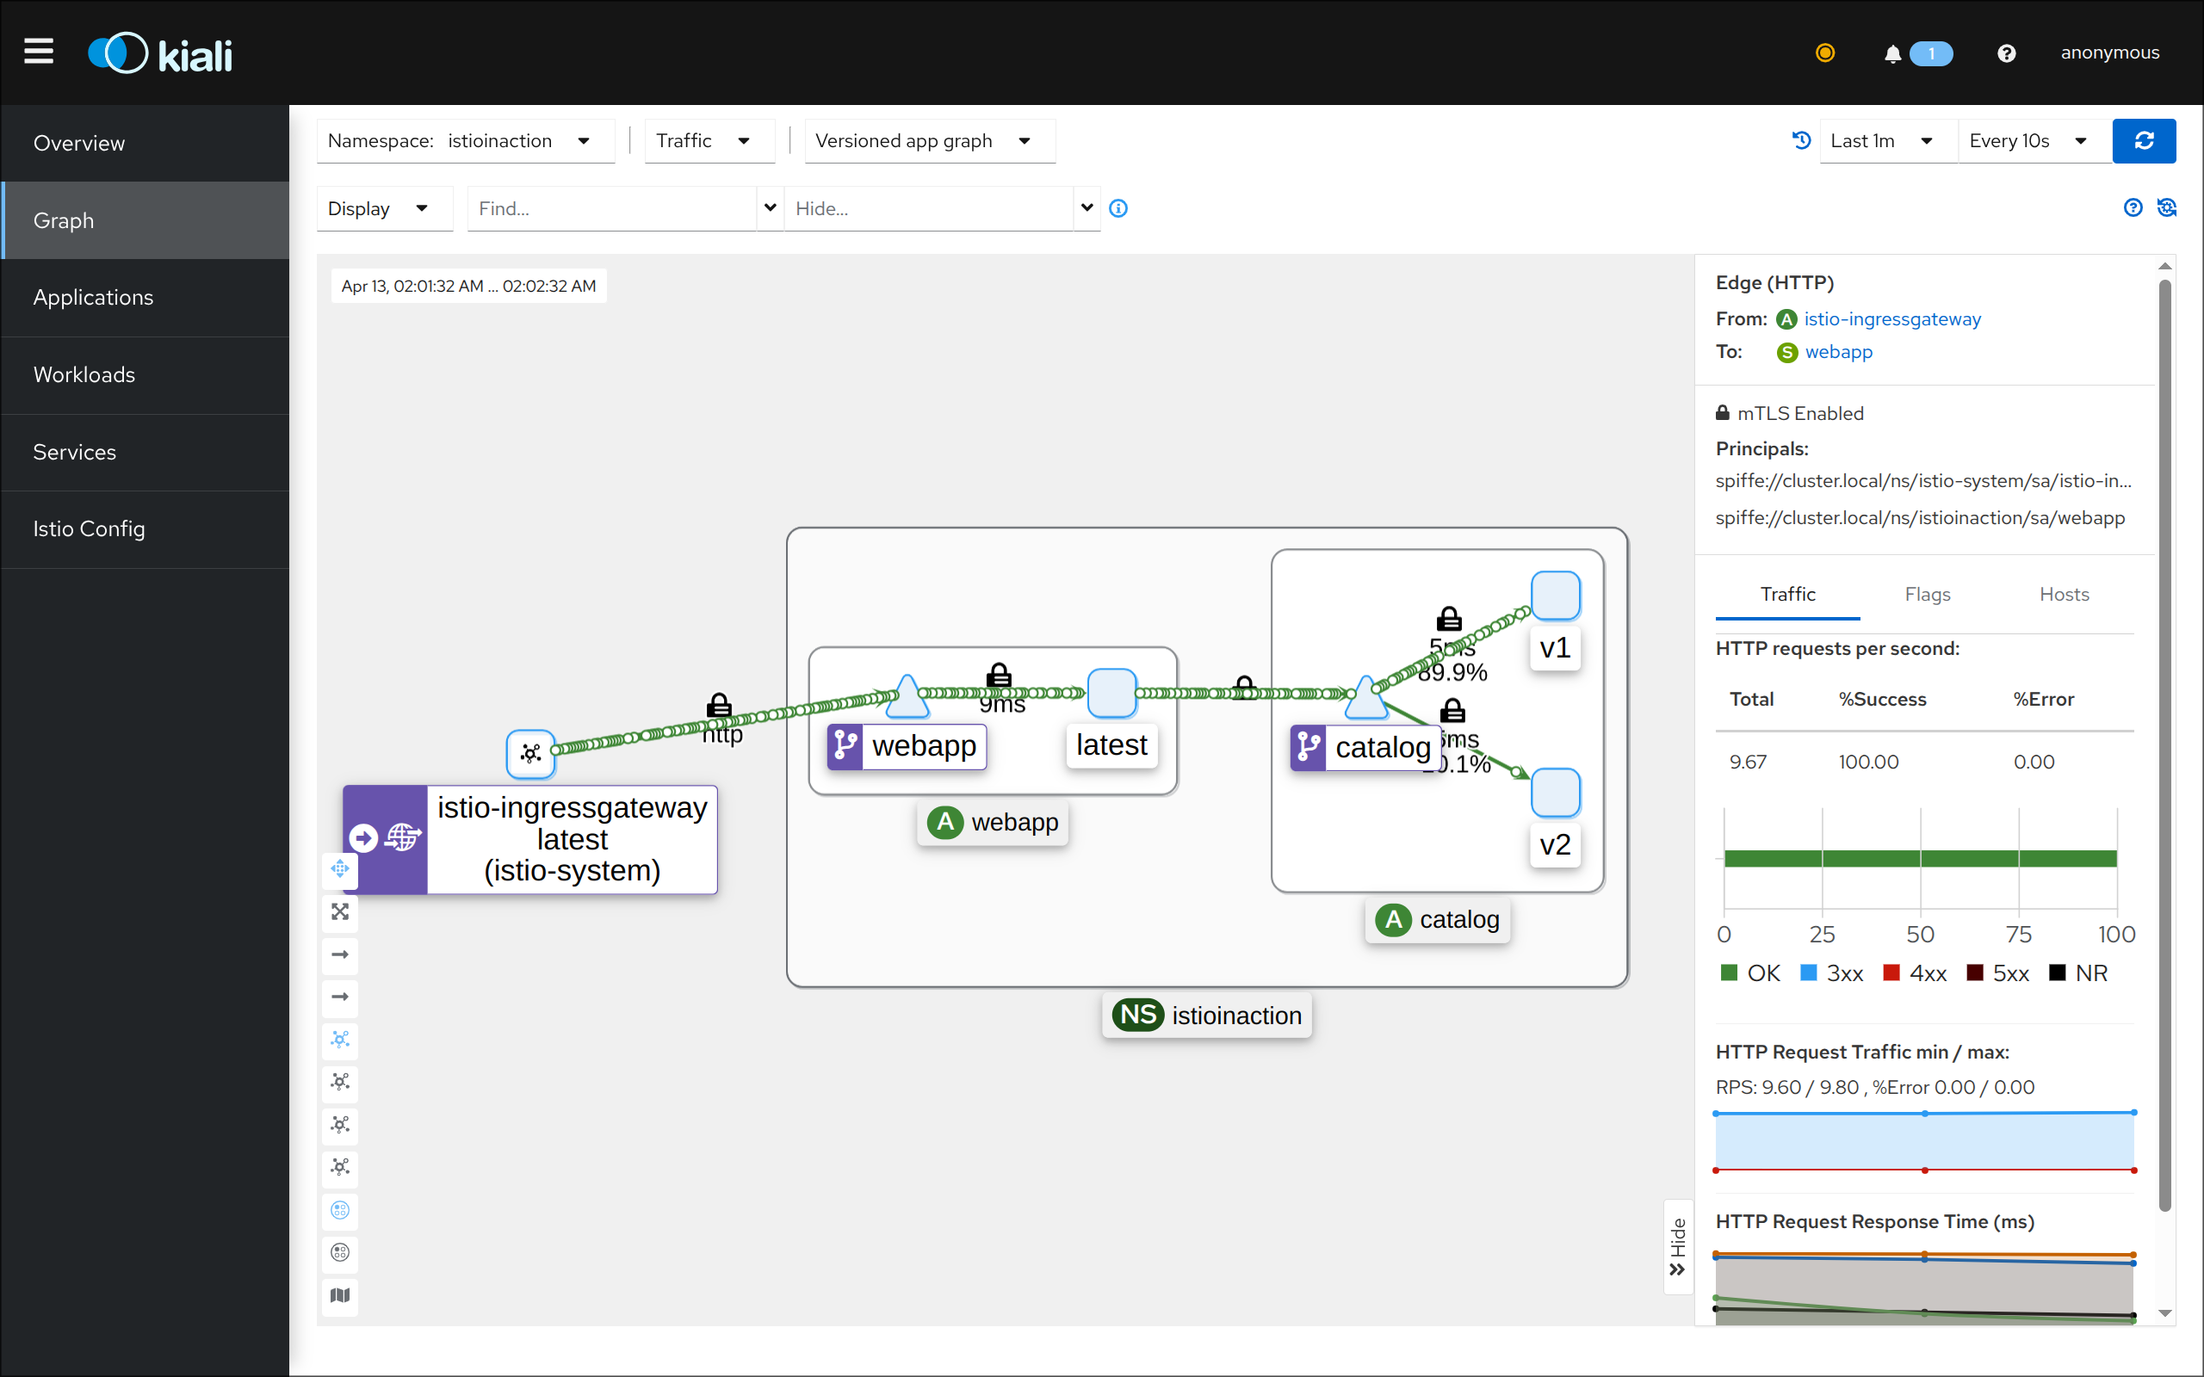Open the Display dropdown
The width and height of the screenshot is (2204, 1377).
point(383,208)
